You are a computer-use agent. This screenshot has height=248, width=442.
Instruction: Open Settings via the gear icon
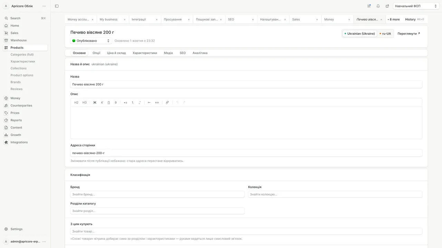pyautogui.click(x=6, y=229)
